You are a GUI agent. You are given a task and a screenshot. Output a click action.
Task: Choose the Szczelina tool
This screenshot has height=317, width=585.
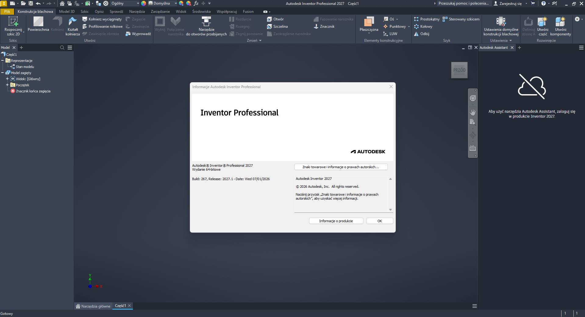click(x=277, y=27)
